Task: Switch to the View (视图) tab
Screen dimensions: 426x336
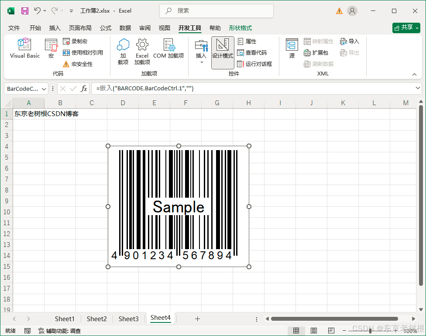Action: click(x=165, y=28)
